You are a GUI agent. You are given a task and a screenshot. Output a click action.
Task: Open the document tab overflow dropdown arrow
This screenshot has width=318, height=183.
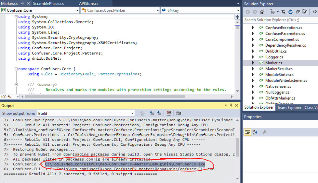(x=238, y=4)
